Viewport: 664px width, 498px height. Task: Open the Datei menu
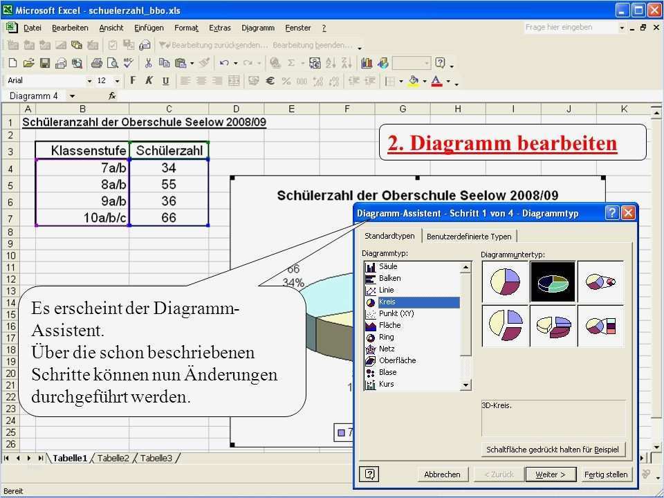pos(33,28)
